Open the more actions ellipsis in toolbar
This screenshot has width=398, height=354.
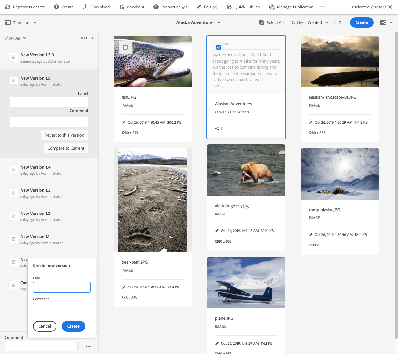pos(323,7)
